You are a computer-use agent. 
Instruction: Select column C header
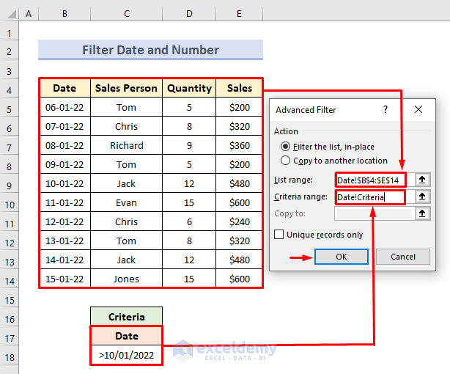(x=127, y=13)
